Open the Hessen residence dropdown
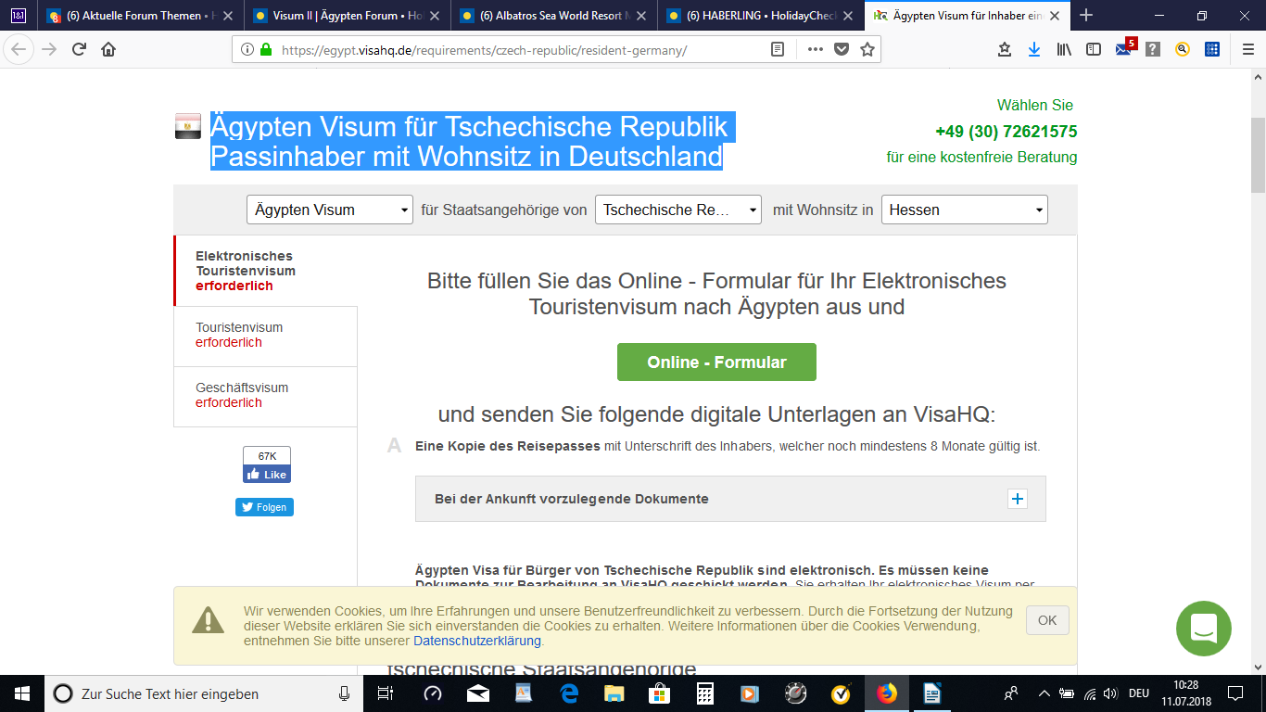Screen dimensions: 1266x712 point(964,210)
